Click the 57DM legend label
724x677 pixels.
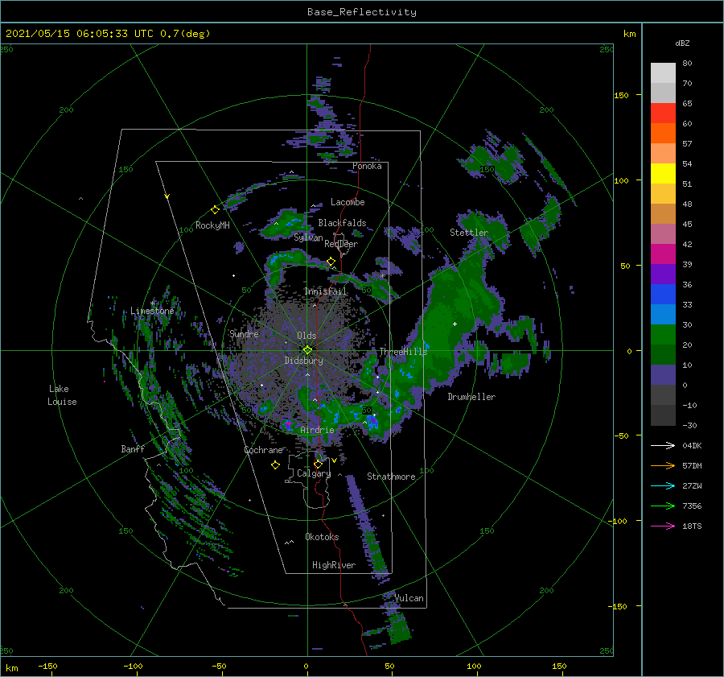pos(692,466)
